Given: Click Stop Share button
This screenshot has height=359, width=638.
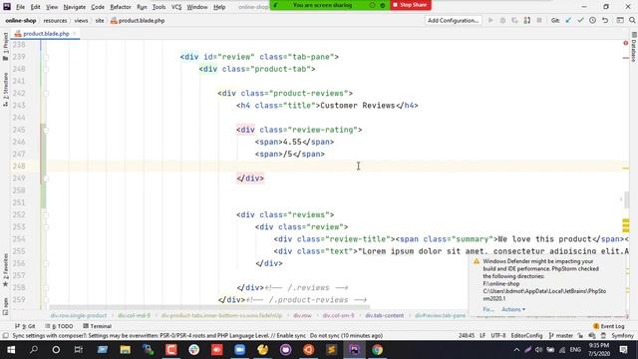Looking at the screenshot, I should (410, 5).
